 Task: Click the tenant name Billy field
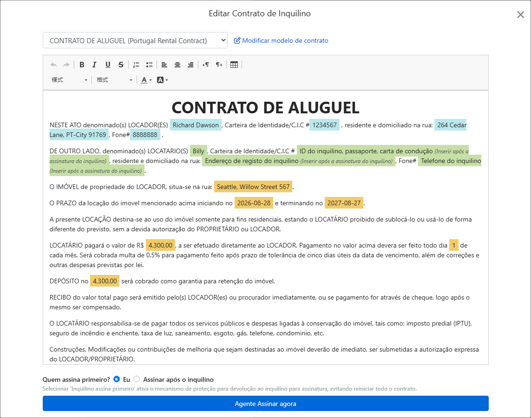[198, 151]
